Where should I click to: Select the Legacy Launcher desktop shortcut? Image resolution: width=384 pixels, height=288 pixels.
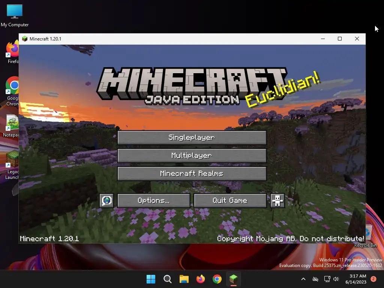pyautogui.click(x=12, y=165)
